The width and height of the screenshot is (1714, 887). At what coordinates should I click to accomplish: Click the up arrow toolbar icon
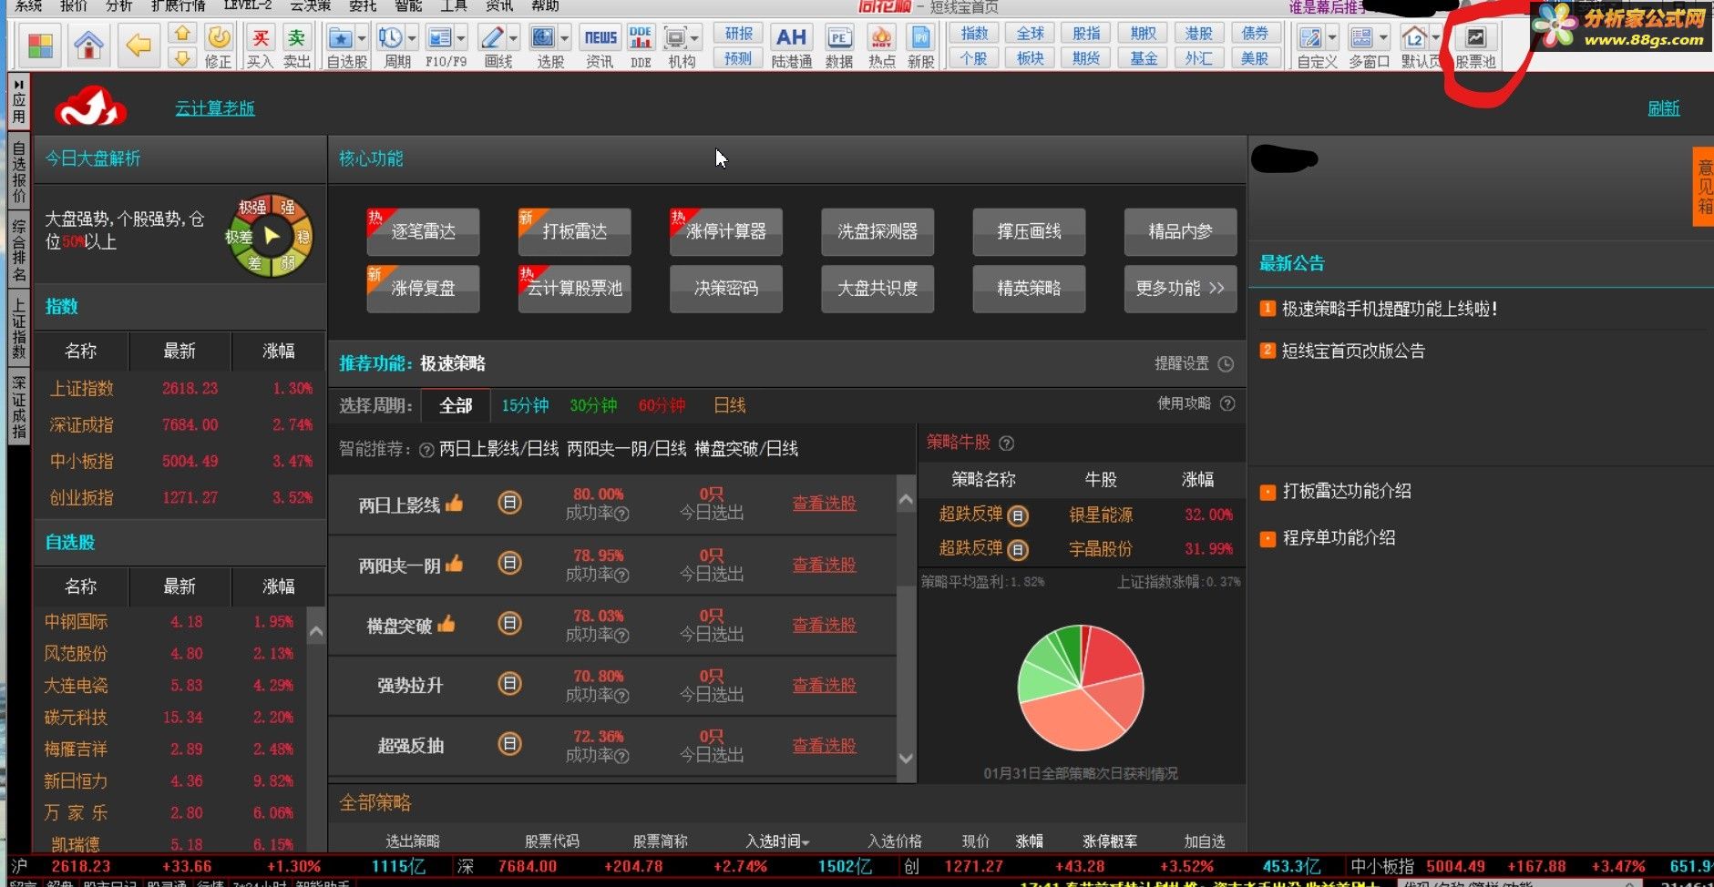click(x=182, y=35)
